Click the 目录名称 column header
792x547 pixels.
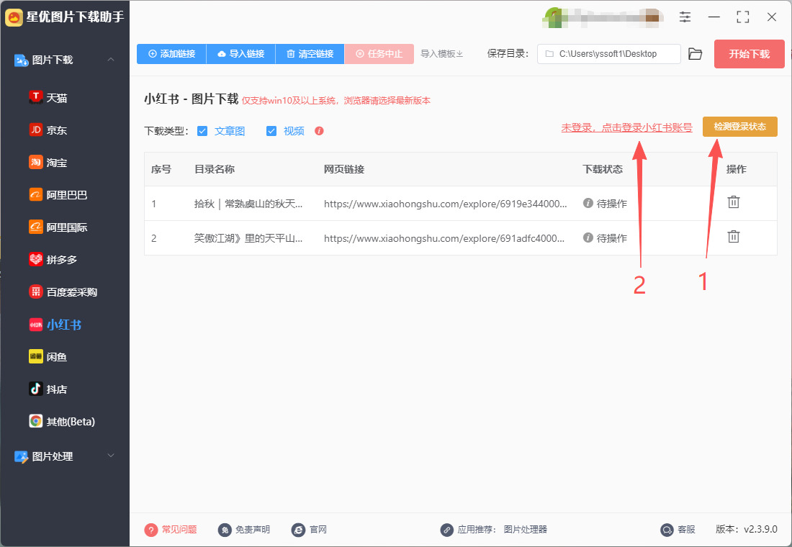215,169
